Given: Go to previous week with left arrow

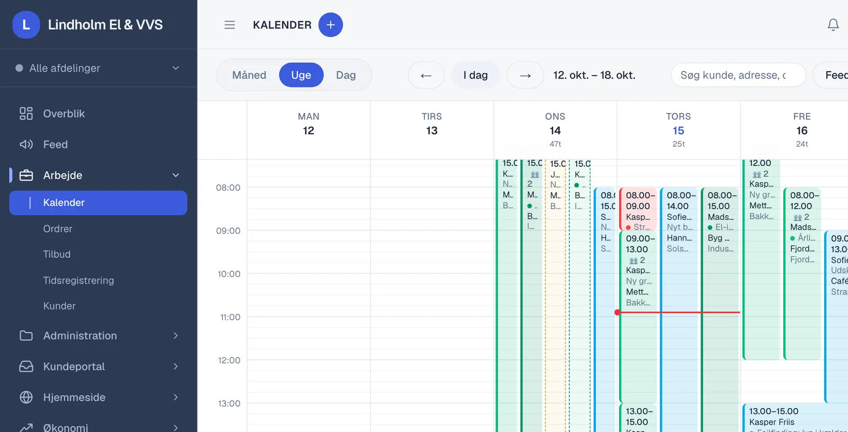Looking at the screenshot, I should click(x=426, y=75).
